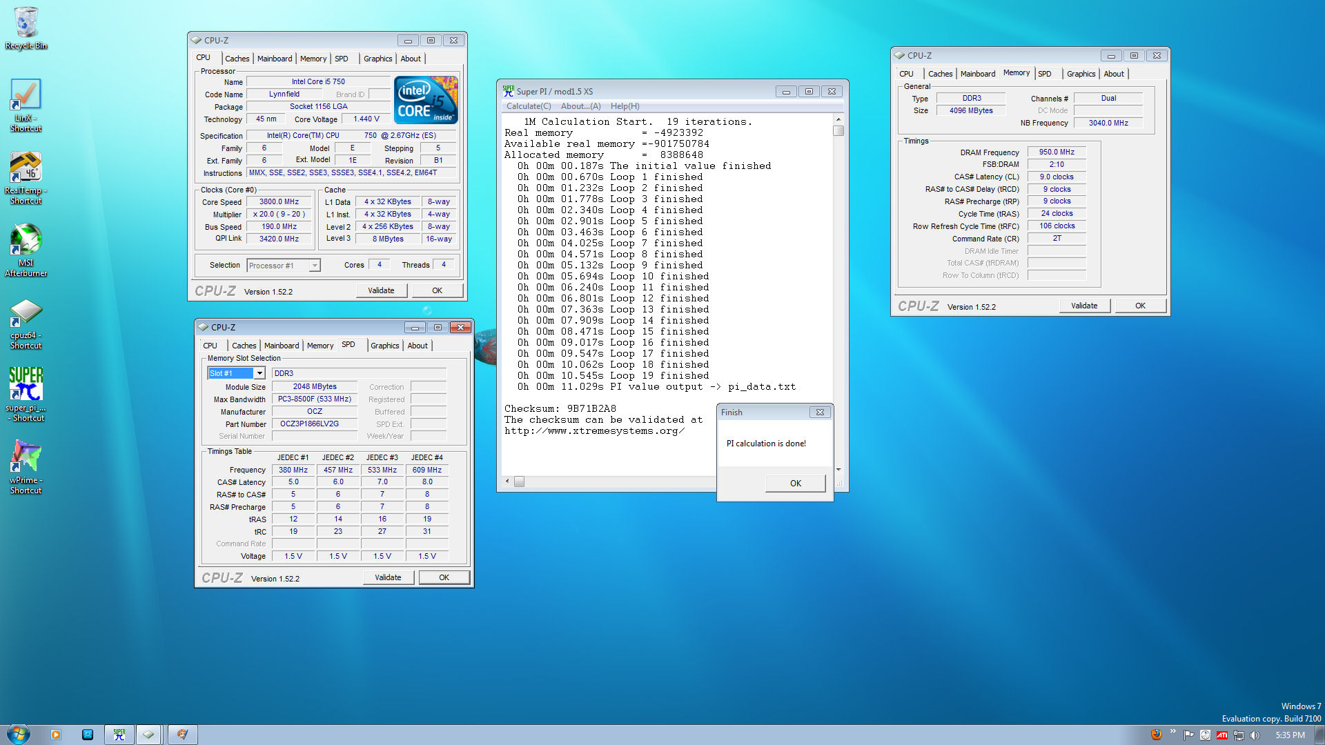The image size is (1325, 745).
Task: Expand the hidden toolbar items chevron
Action: (1172, 731)
